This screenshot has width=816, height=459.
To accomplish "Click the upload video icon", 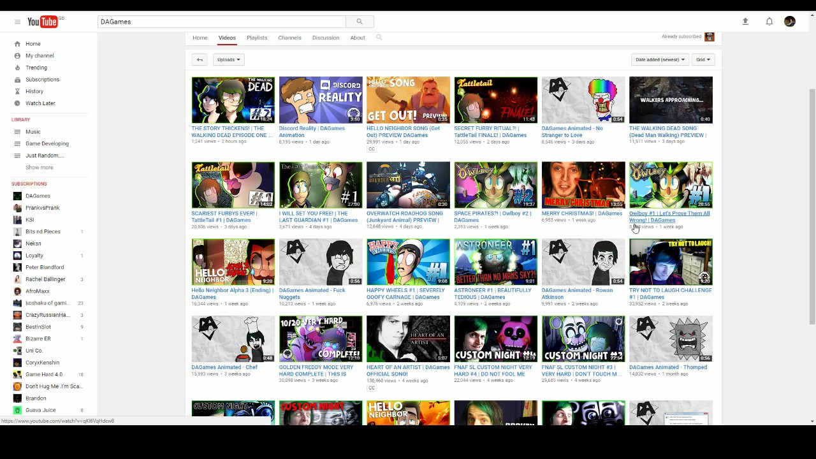I will click(x=745, y=22).
